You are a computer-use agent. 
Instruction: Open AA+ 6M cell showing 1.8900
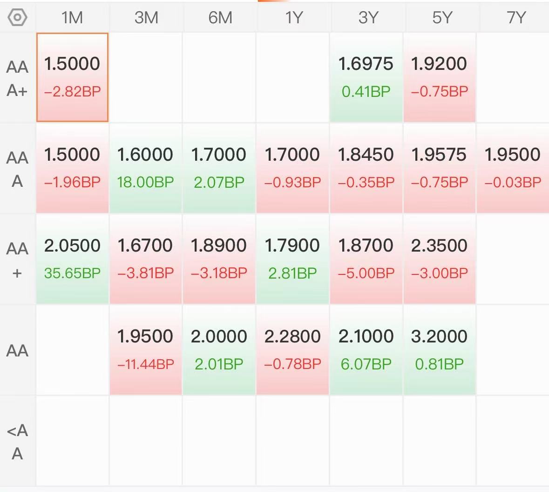point(219,260)
